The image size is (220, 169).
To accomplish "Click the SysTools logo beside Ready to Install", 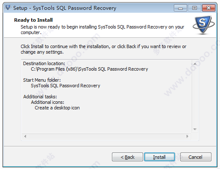I will (203, 25).
